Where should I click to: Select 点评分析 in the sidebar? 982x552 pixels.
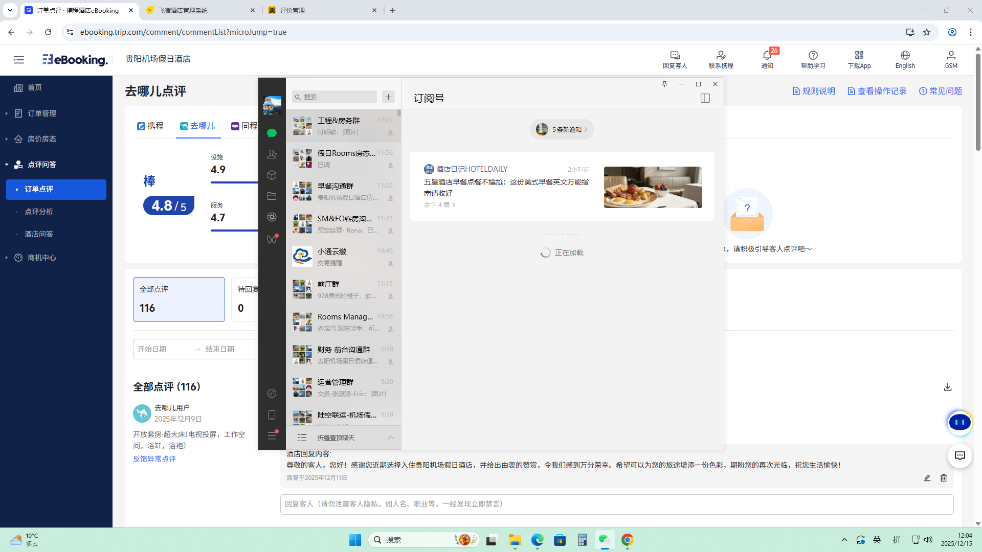pyautogui.click(x=39, y=212)
